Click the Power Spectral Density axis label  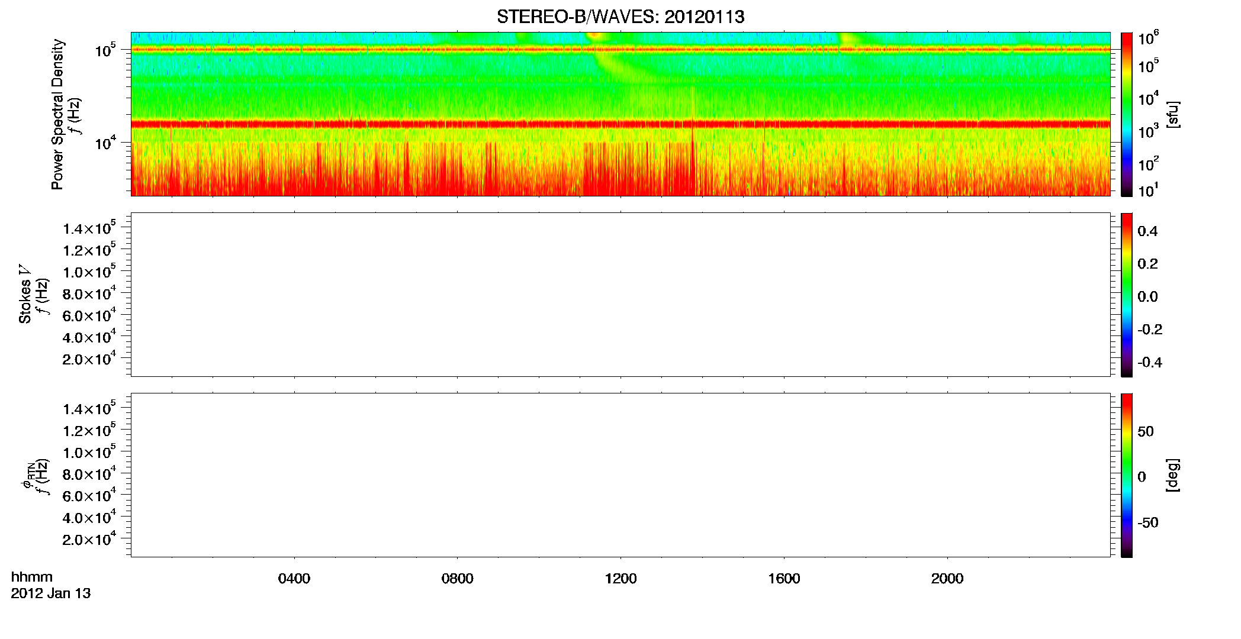(x=57, y=114)
